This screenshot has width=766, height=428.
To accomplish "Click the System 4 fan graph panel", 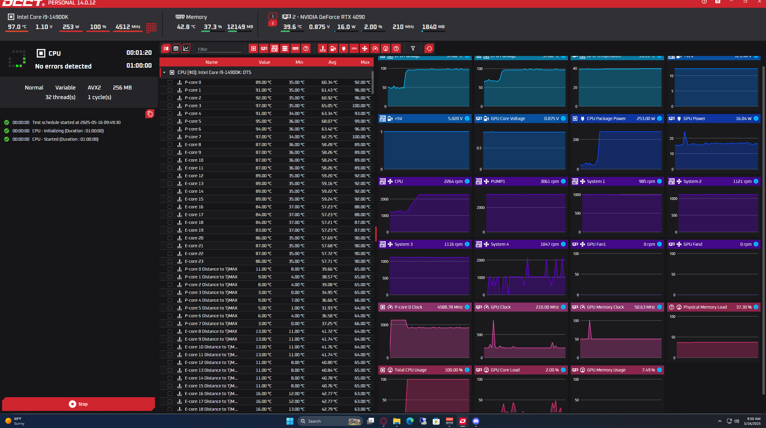I will tap(521, 269).
